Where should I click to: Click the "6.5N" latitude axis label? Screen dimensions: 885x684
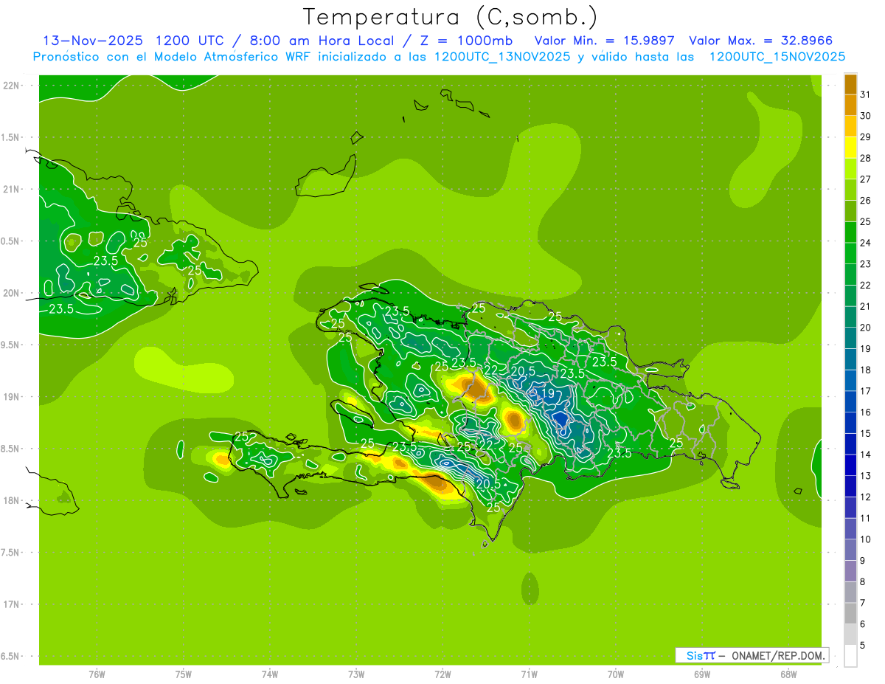(x=10, y=656)
